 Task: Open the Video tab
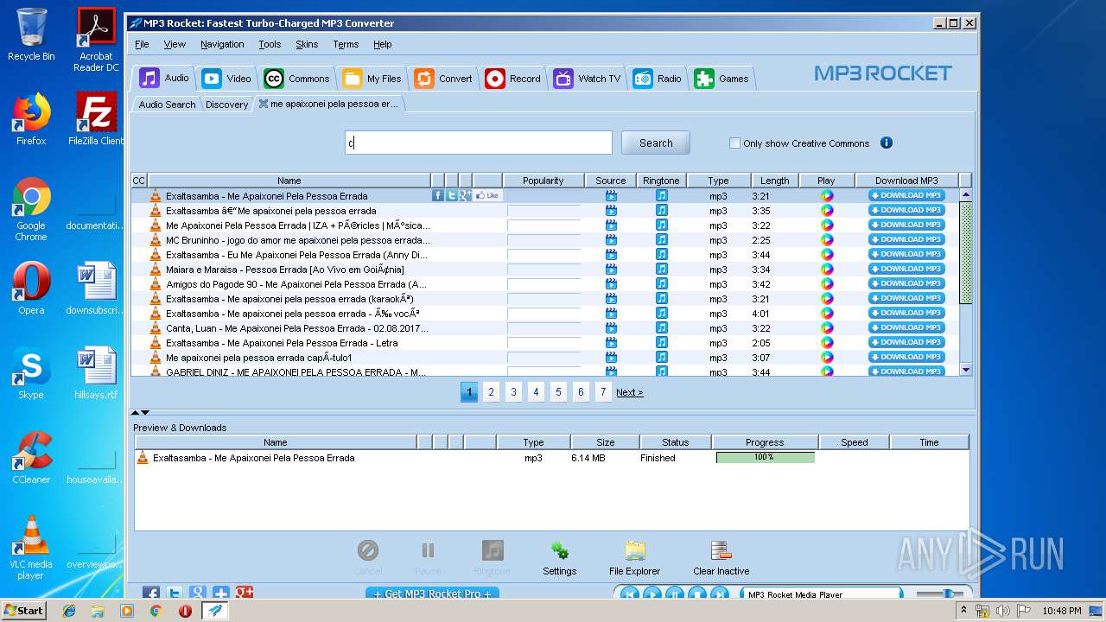[226, 79]
